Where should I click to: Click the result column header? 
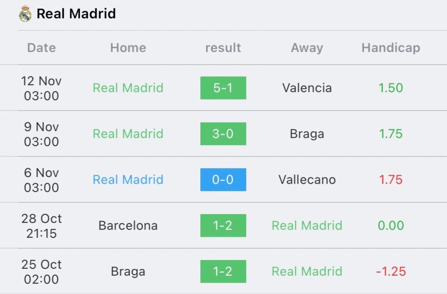[x=223, y=48]
